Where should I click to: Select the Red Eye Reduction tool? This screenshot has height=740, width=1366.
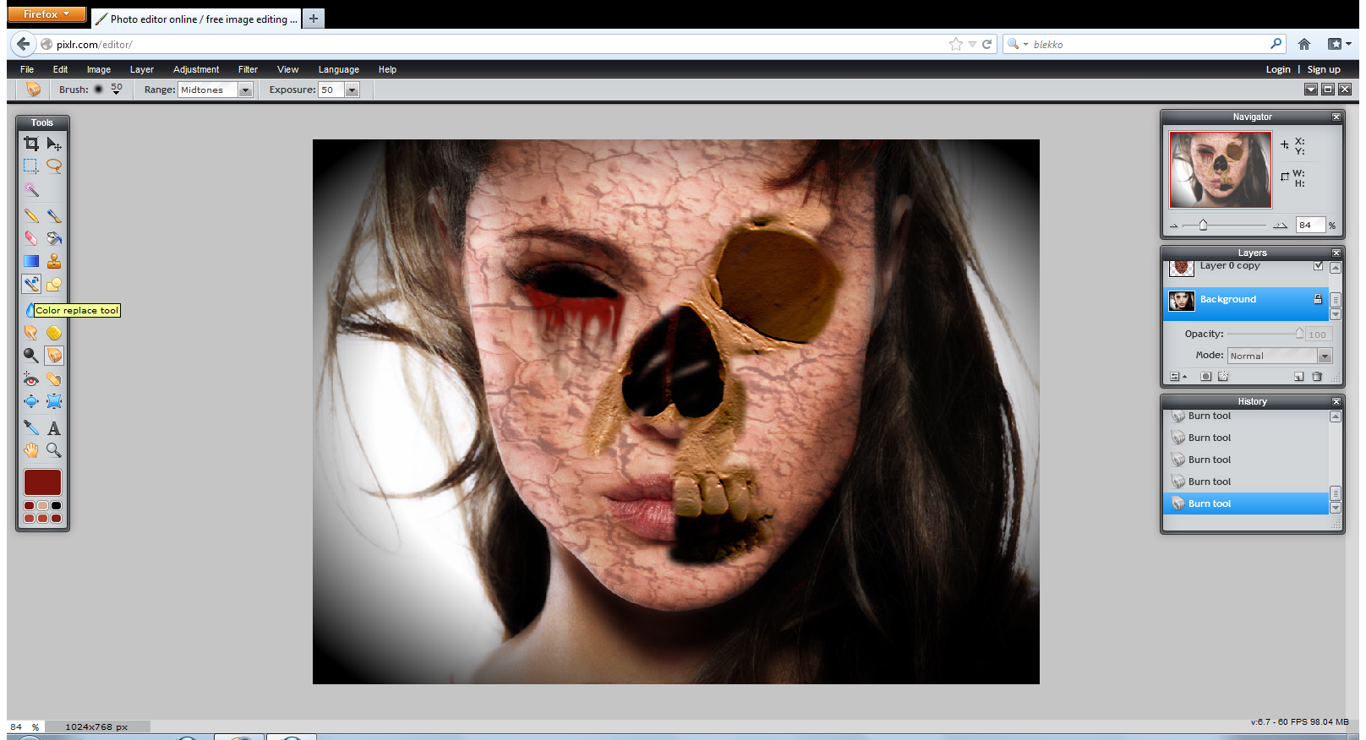tap(31, 379)
